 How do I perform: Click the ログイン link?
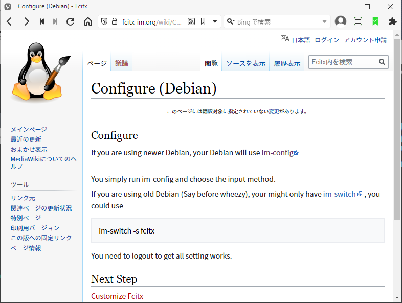click(327, 40)
